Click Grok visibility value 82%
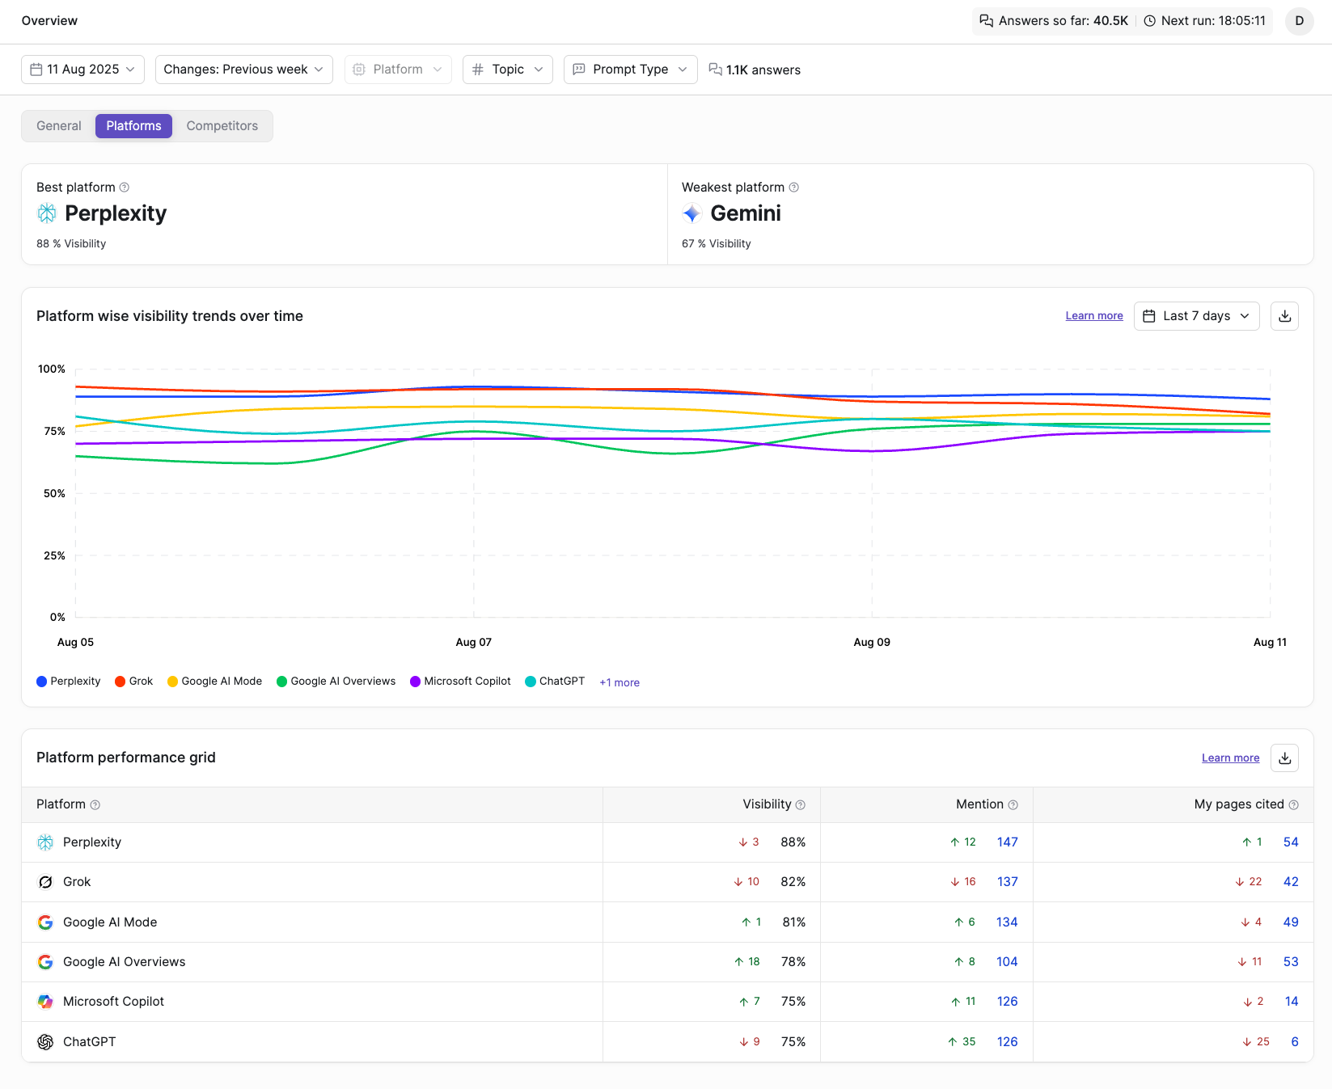This screenshot has width=1332, height=1089. (x=793, y=882)
